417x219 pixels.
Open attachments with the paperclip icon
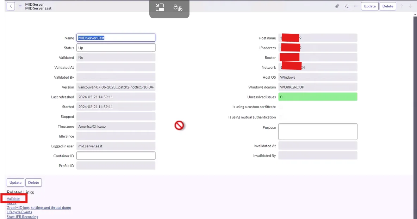click(x=337, y=6)
